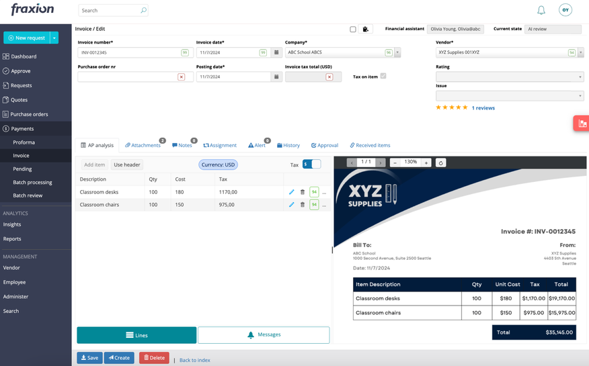Click the Save button
Viewport: 589px width, 366px height.
pyautogui.click(x=89, y=358)
